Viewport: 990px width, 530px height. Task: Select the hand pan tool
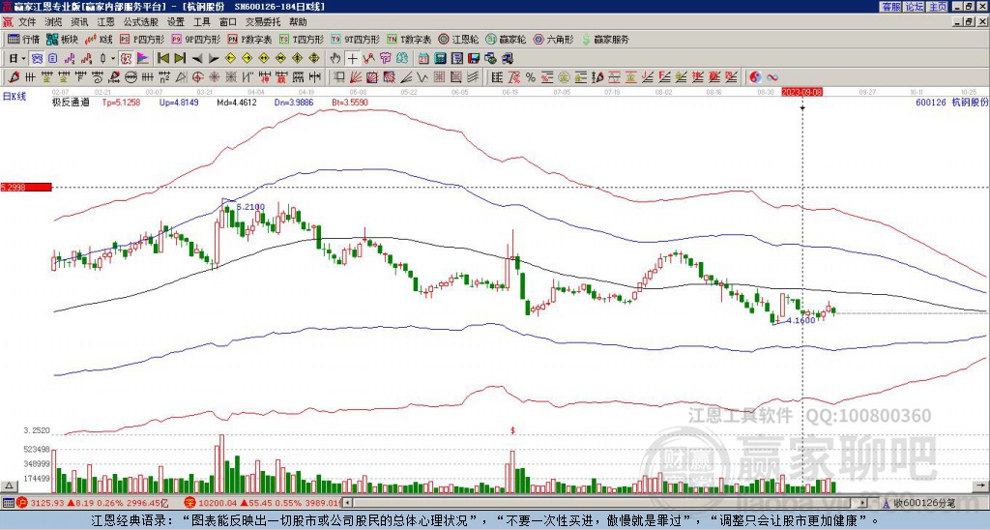[335, 59]
